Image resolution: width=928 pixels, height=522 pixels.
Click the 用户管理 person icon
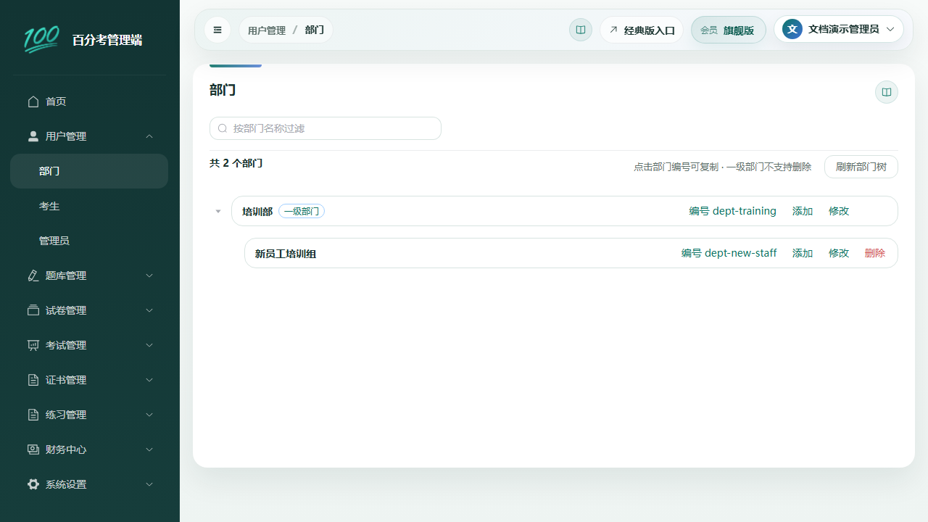click(x=33, y=136)
